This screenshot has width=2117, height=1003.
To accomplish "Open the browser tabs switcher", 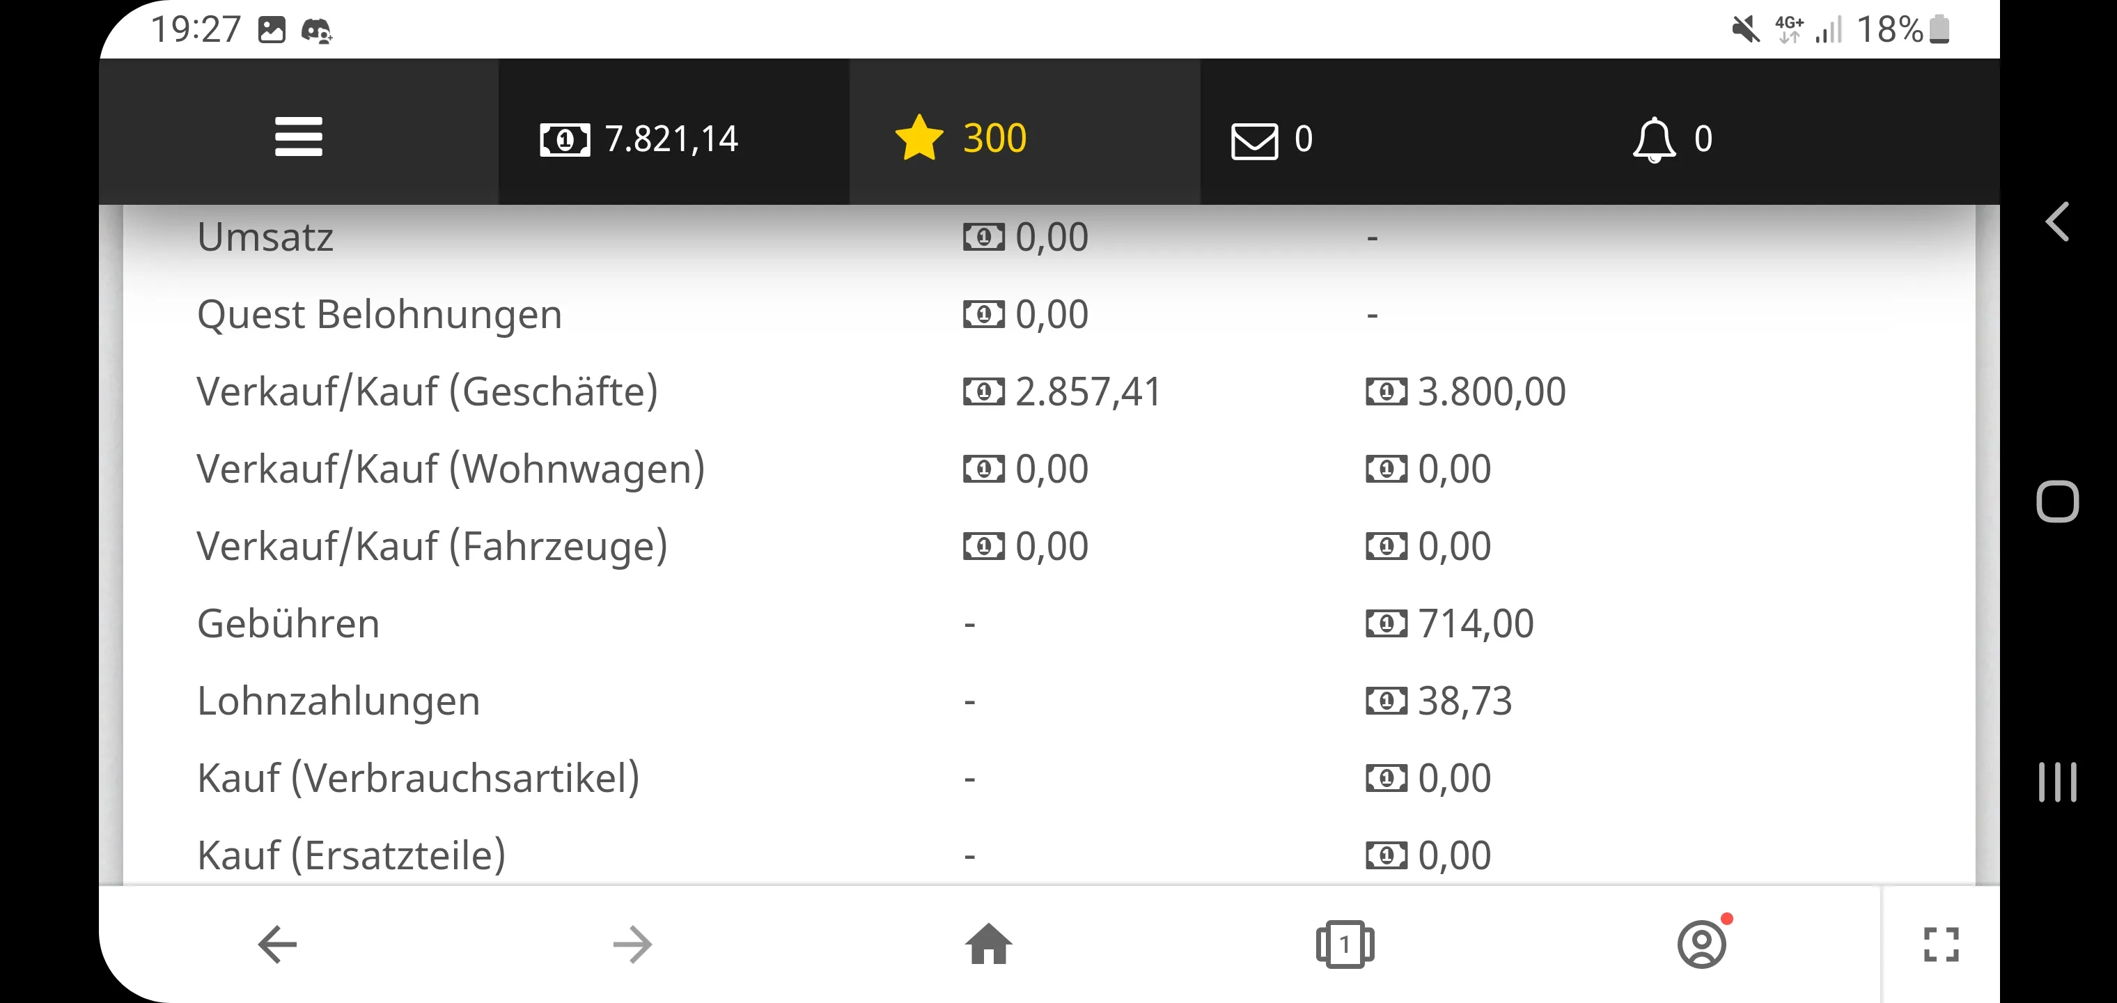I will (1345, 944).
